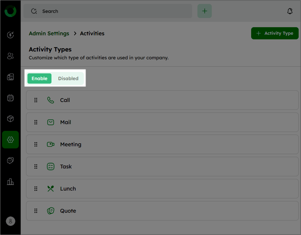Open the calendar icon in sidebar

pos(10,98)
